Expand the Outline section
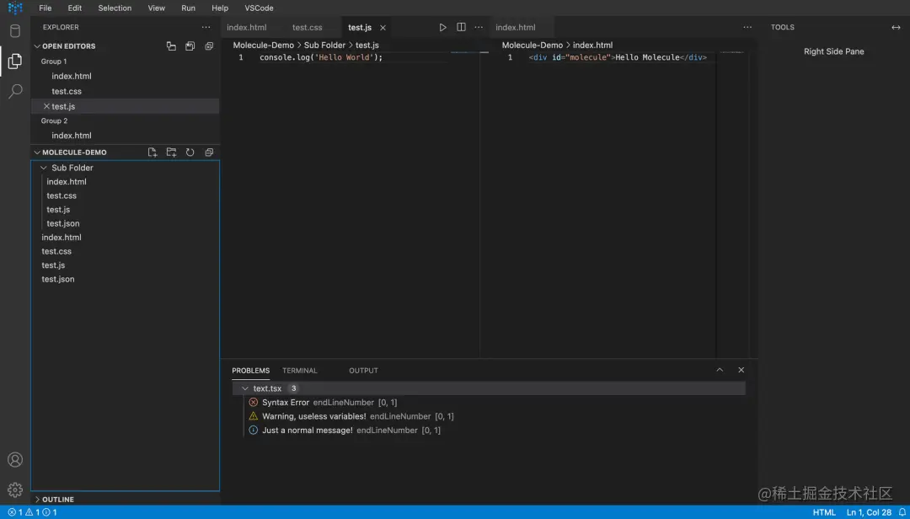 click(37, 500)
